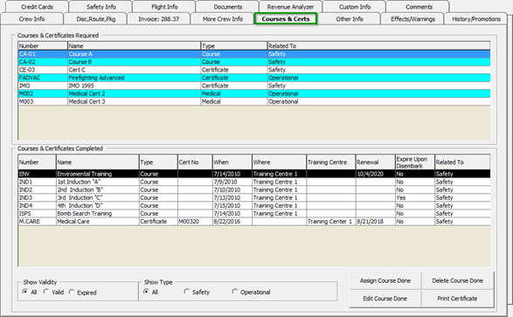Click the Print Certificate button
The width and height of the screenshot is (513, 317).
(457, 299)
